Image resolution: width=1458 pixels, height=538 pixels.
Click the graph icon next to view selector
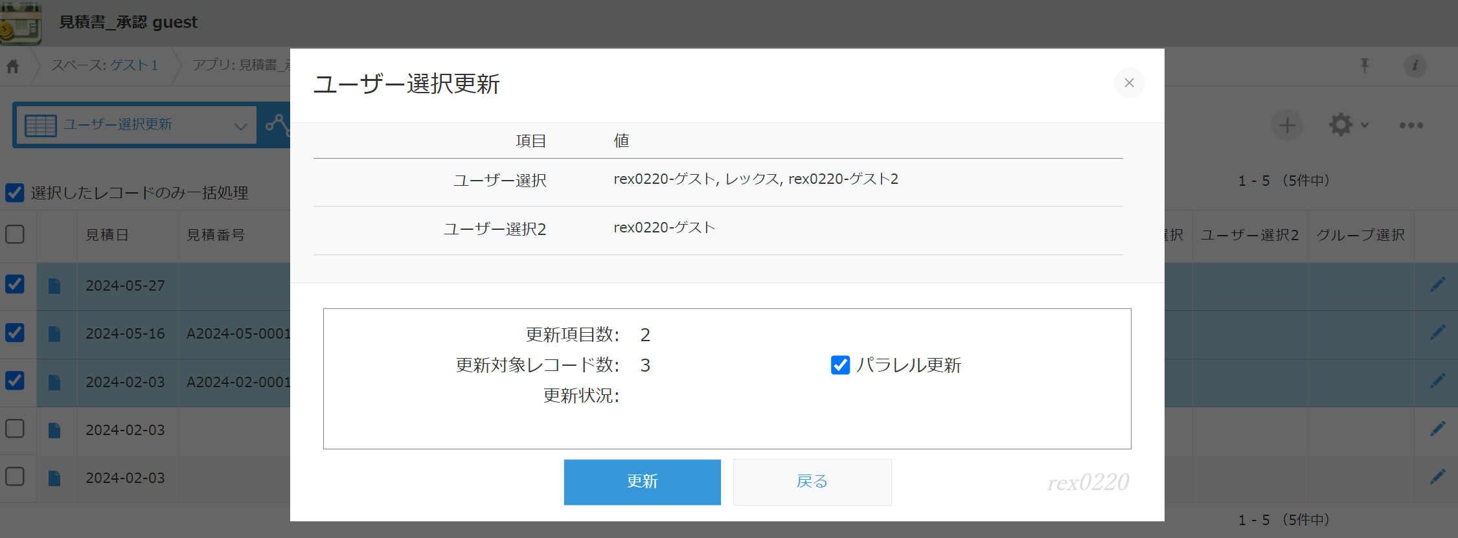pyautogui.click(x=279, y=124)
